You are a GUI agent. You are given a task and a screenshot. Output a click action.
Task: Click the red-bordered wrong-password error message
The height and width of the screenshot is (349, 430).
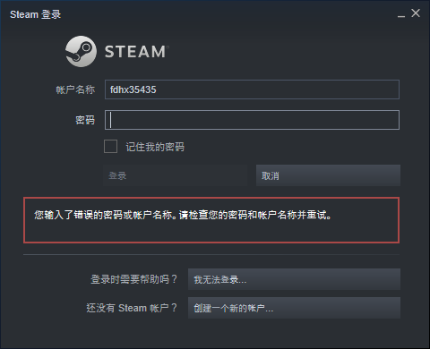click(211, 220)
